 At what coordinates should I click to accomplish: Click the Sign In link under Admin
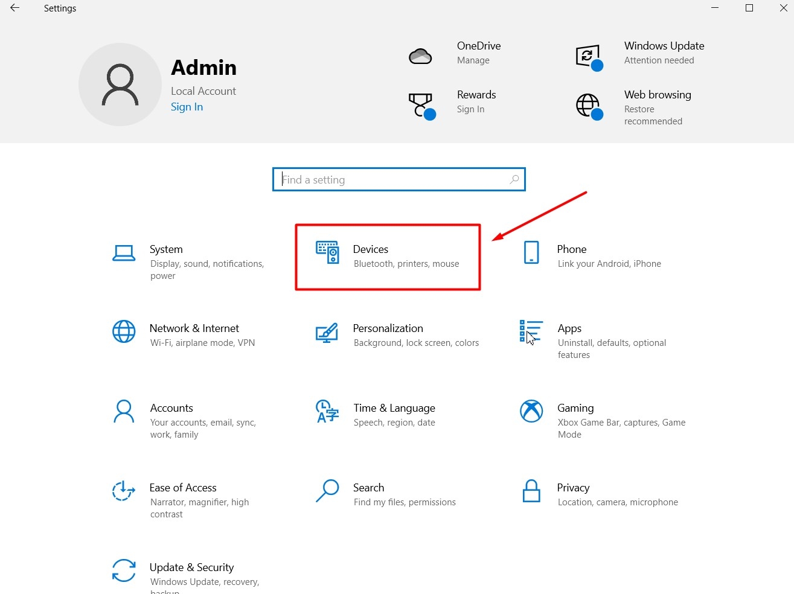click(x=187, y=107)
